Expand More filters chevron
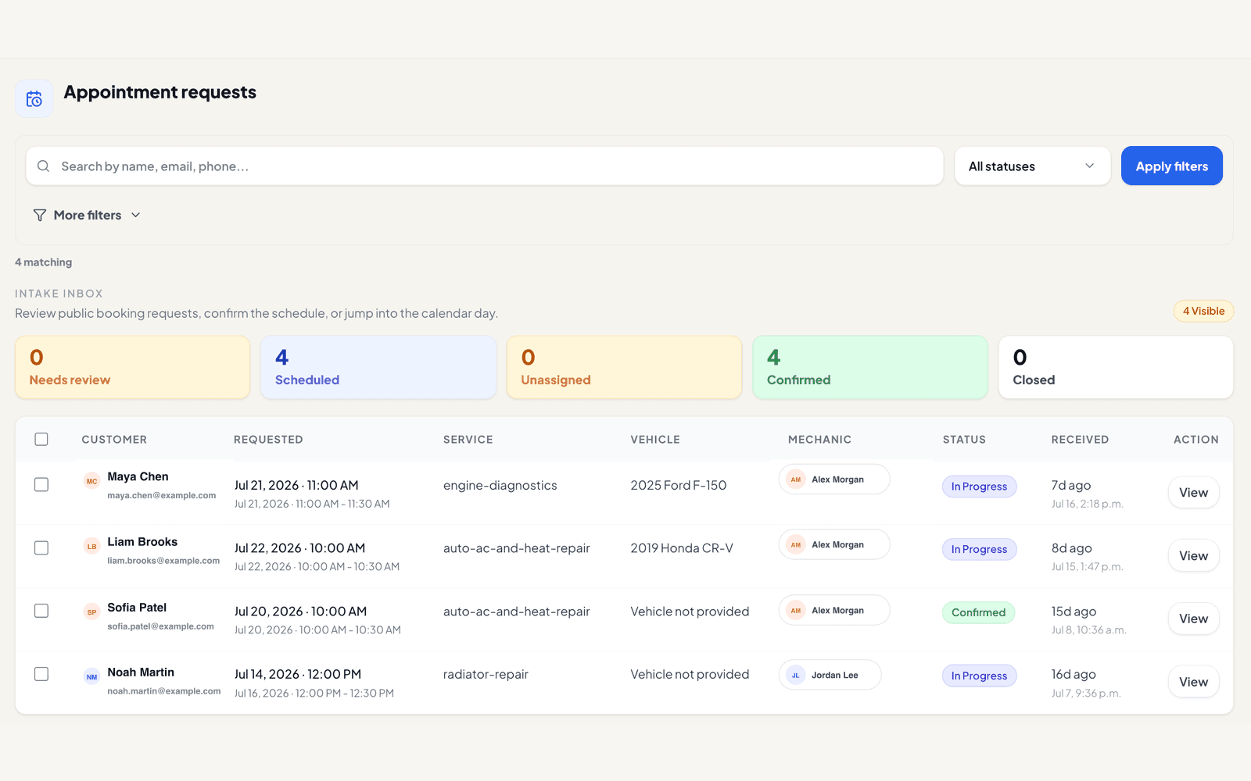The image size is (1251, 781). [x=135, y=215]
